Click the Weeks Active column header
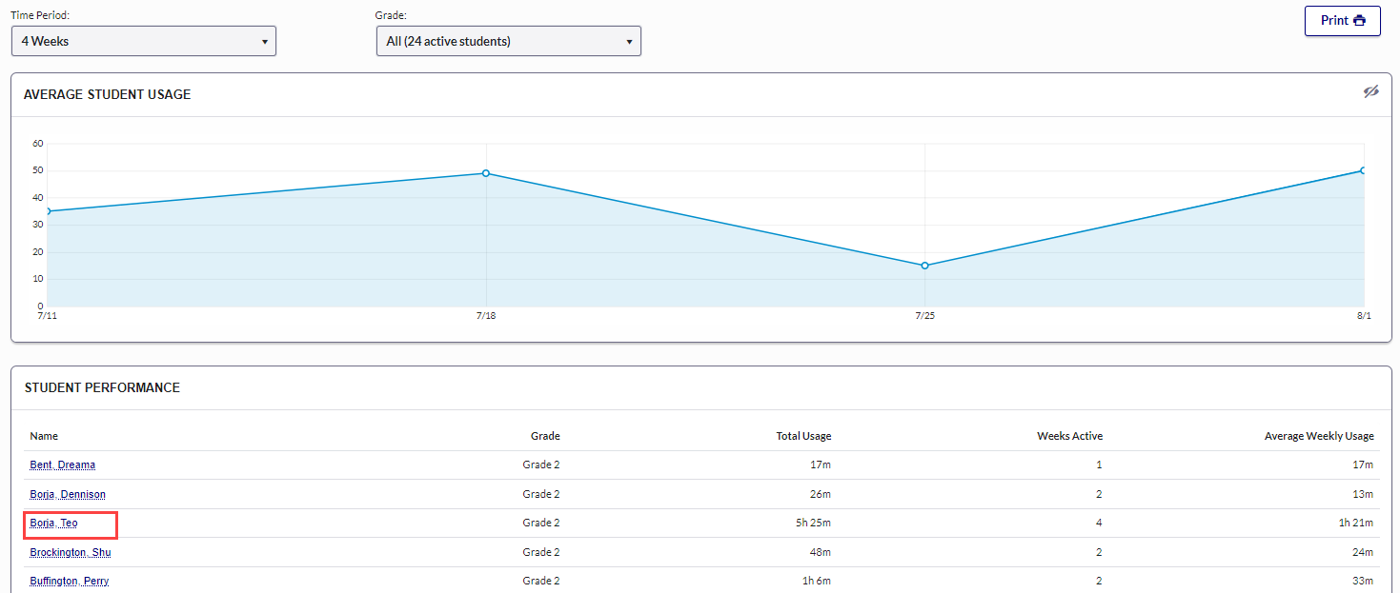This screenshot has width=1400, height=593. (1069, 436)
